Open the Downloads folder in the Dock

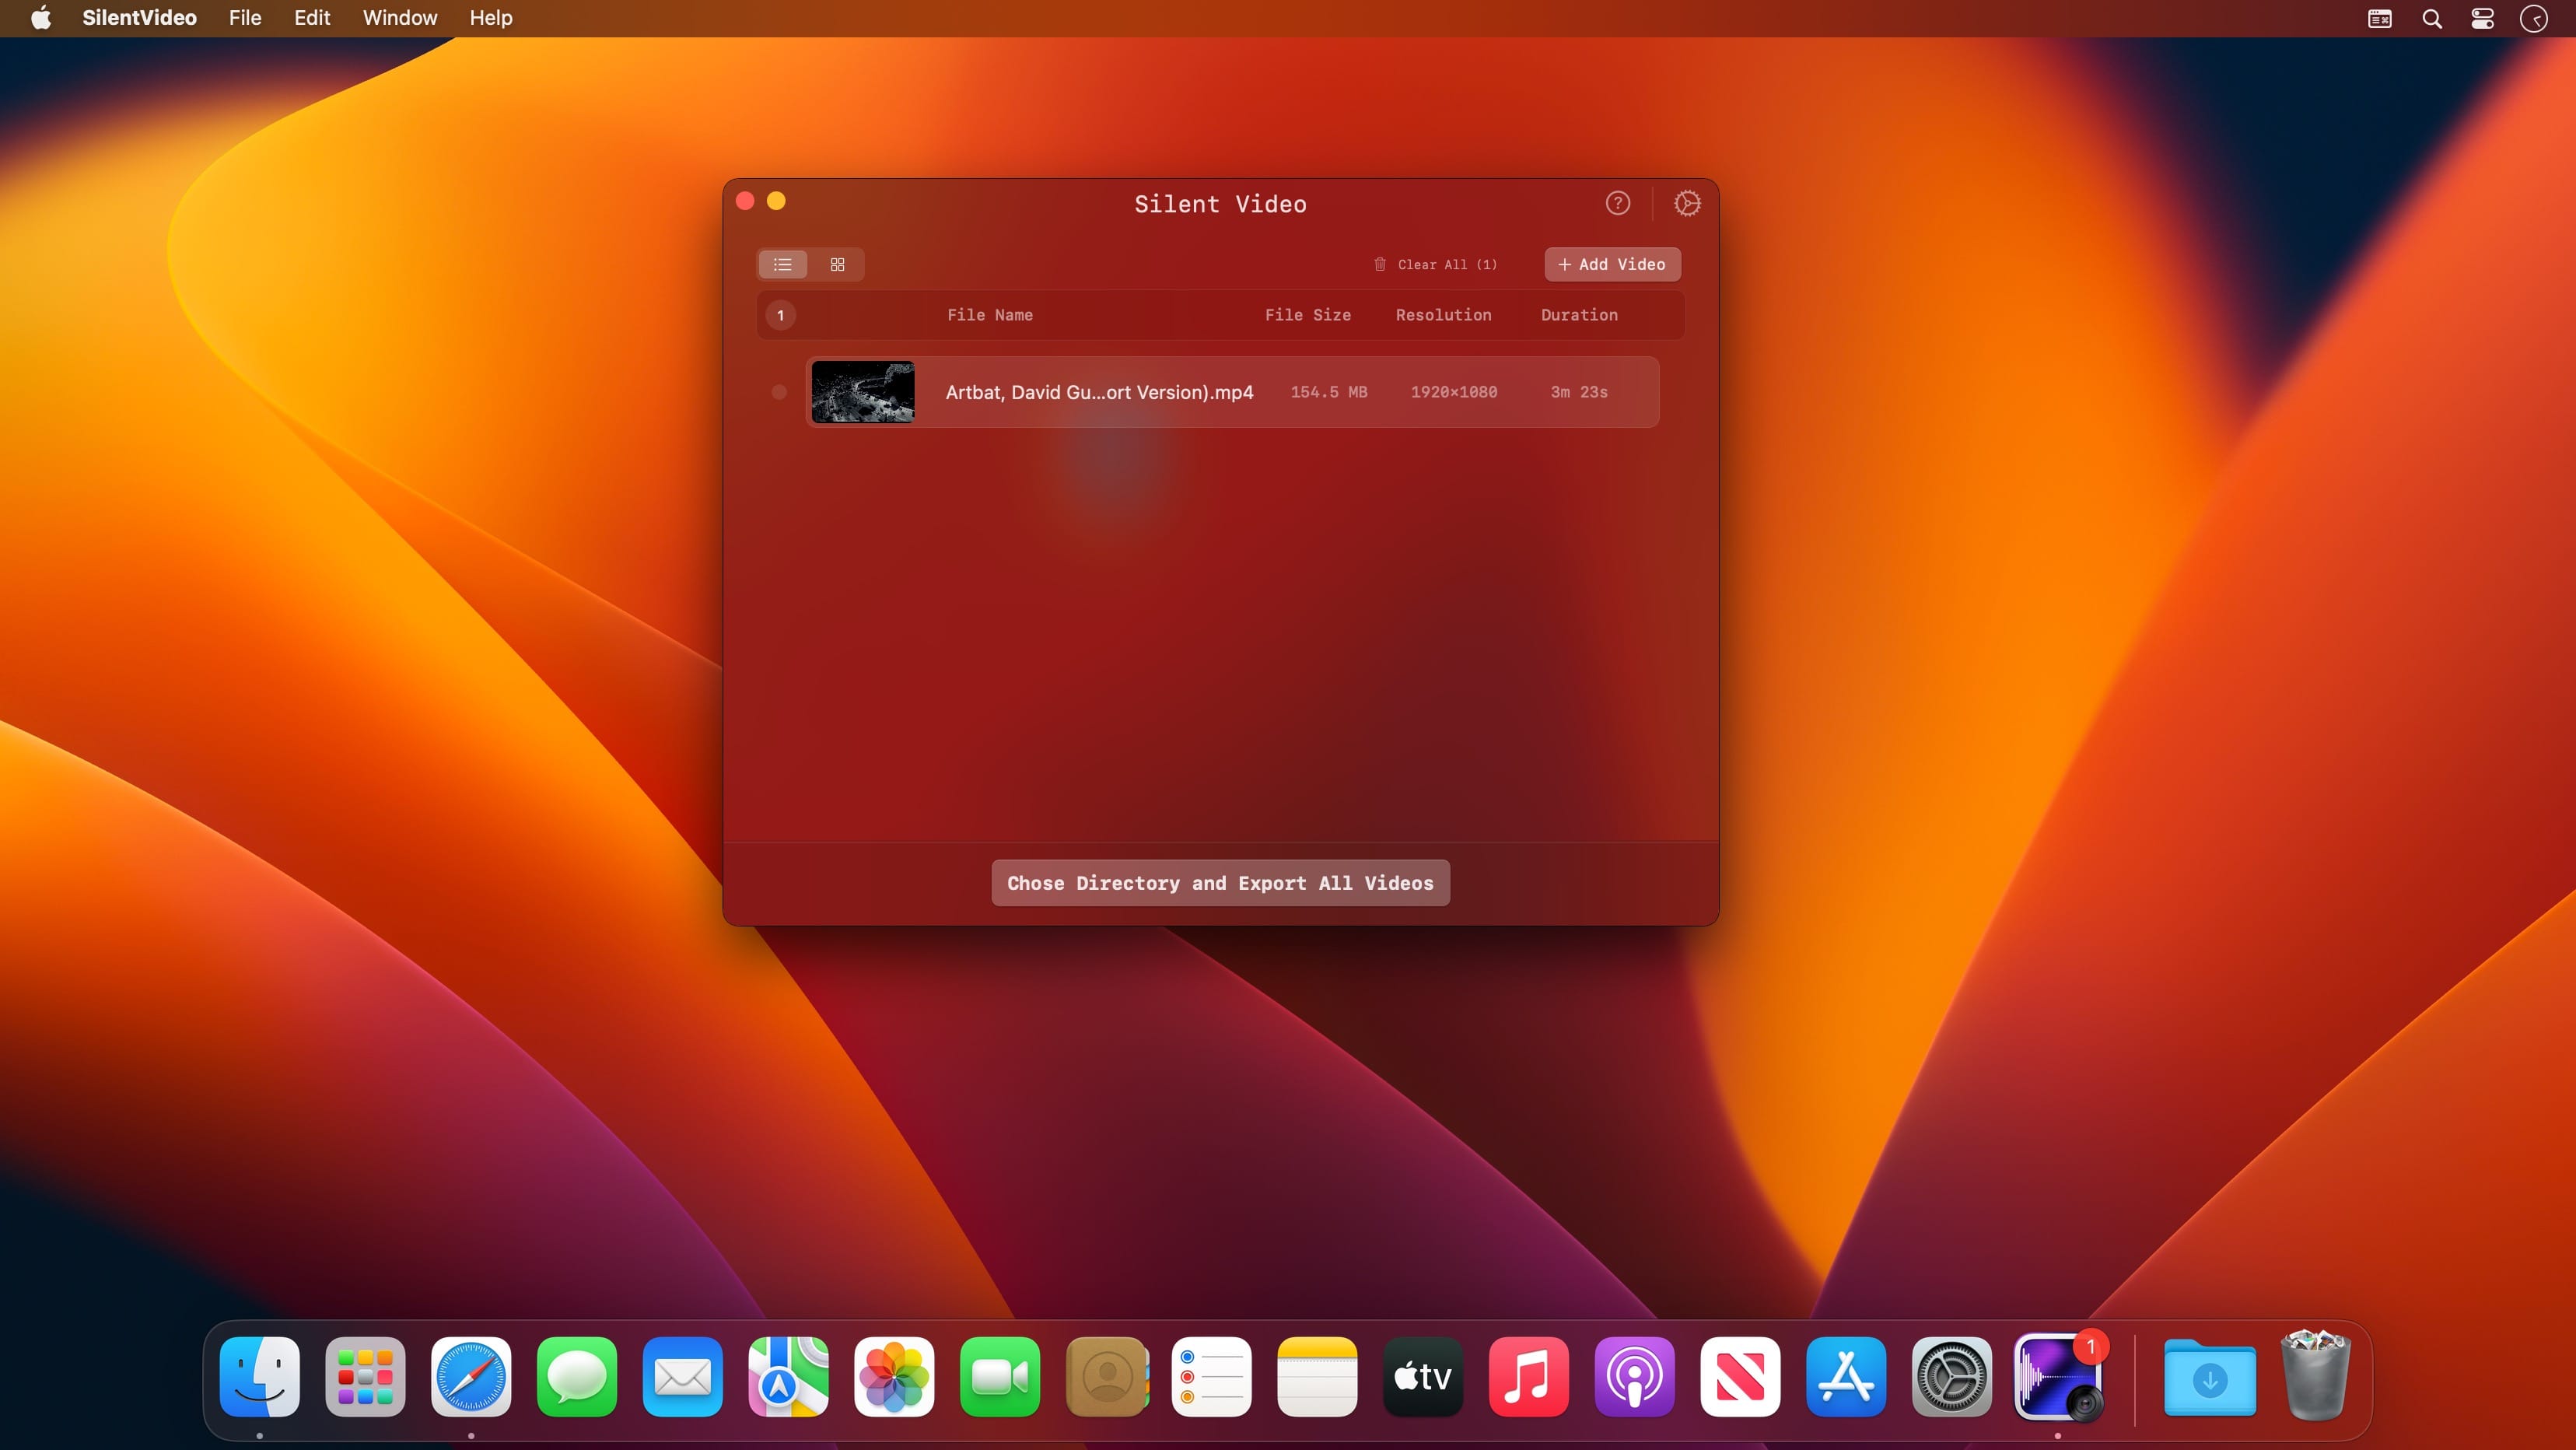2209,1377
